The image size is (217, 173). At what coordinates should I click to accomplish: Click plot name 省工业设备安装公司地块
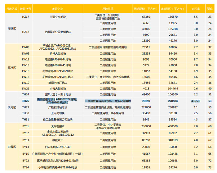pos(58,120)
